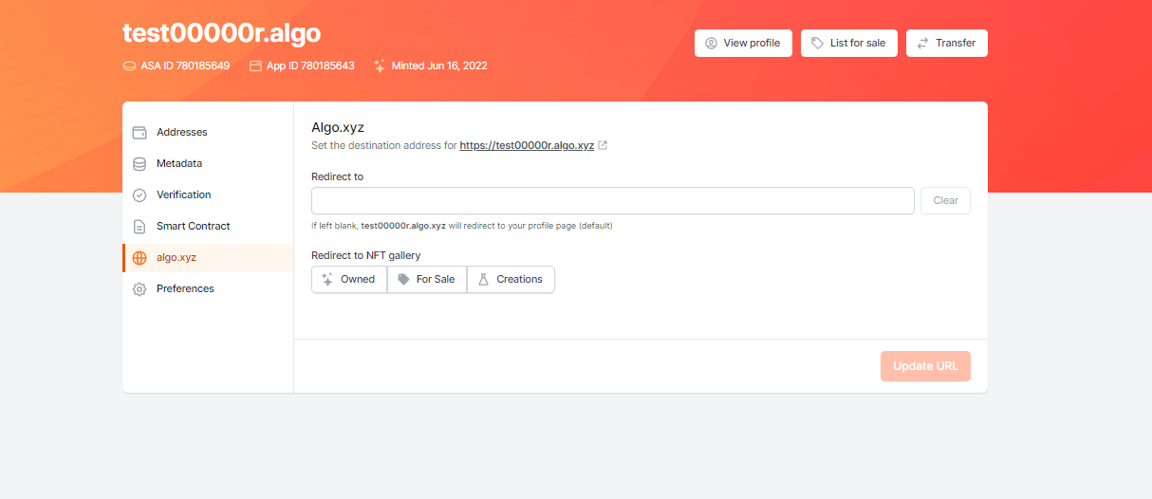
Task: Open the https://test00000r.algo.xyz link
Action: pyautogui.click(x=527, y=146)
